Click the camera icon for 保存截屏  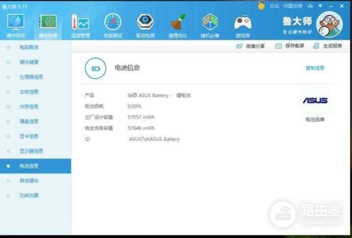pyautogui.click(x=278, y=46)
